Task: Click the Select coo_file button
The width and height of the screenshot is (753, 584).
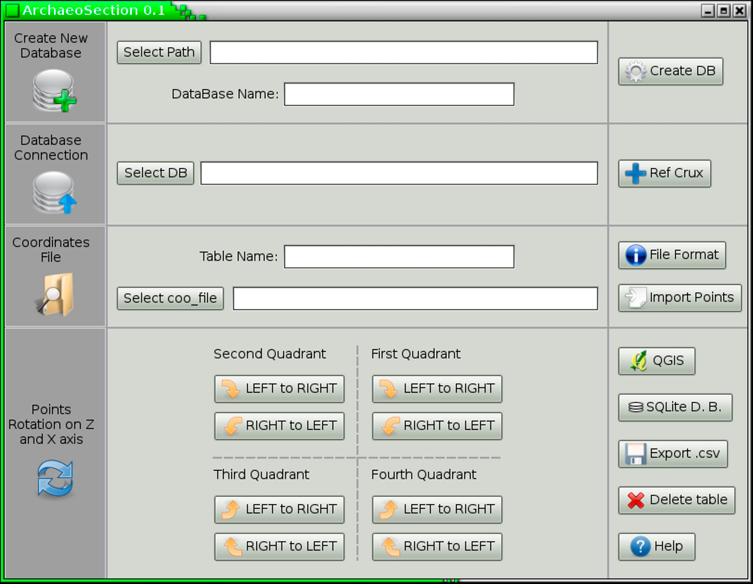Action: 171,299
